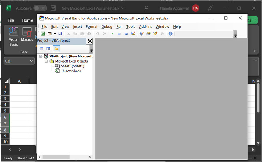The width and height of the screenshot is (262, 162).
Task: Open VBA toolbar options overflow arrow
Action: pyautogui.click(x=235, y=34)
